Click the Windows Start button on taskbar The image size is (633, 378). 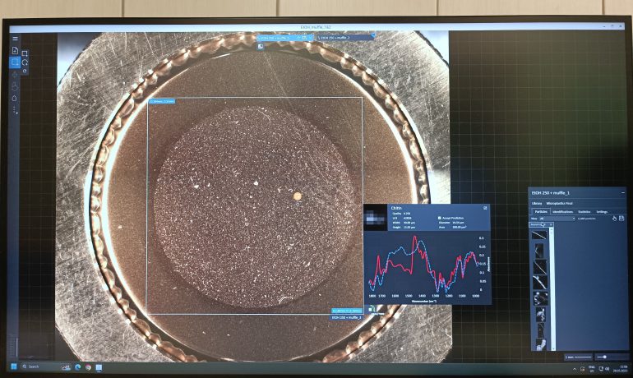coord(14,366)
